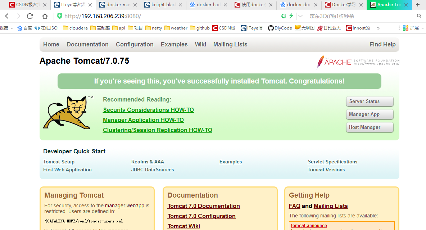
Task: Go back to the previous page
Action: [7, 16]
